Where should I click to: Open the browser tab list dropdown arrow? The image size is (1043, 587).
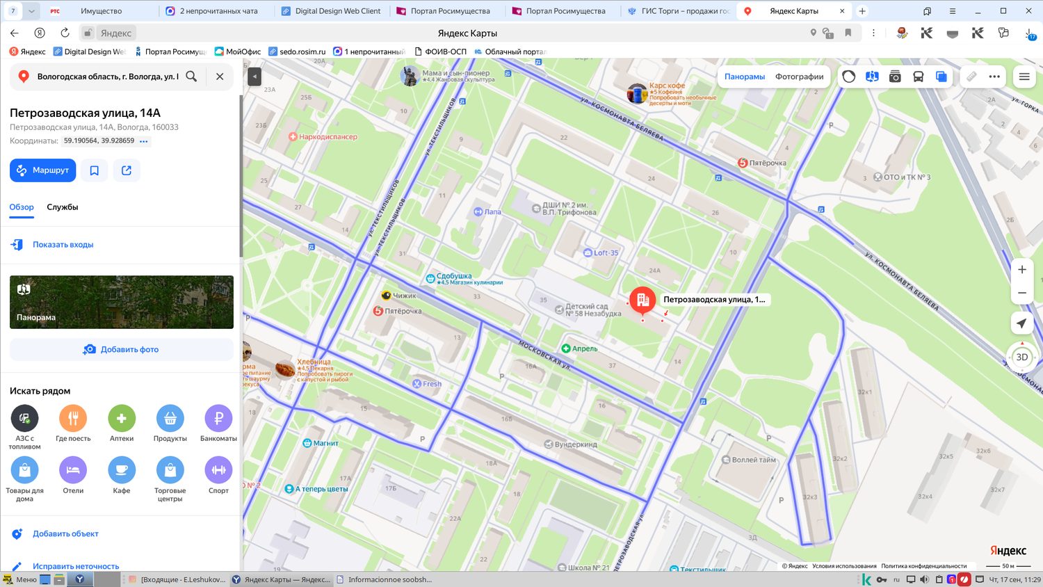tap(31, 11)
